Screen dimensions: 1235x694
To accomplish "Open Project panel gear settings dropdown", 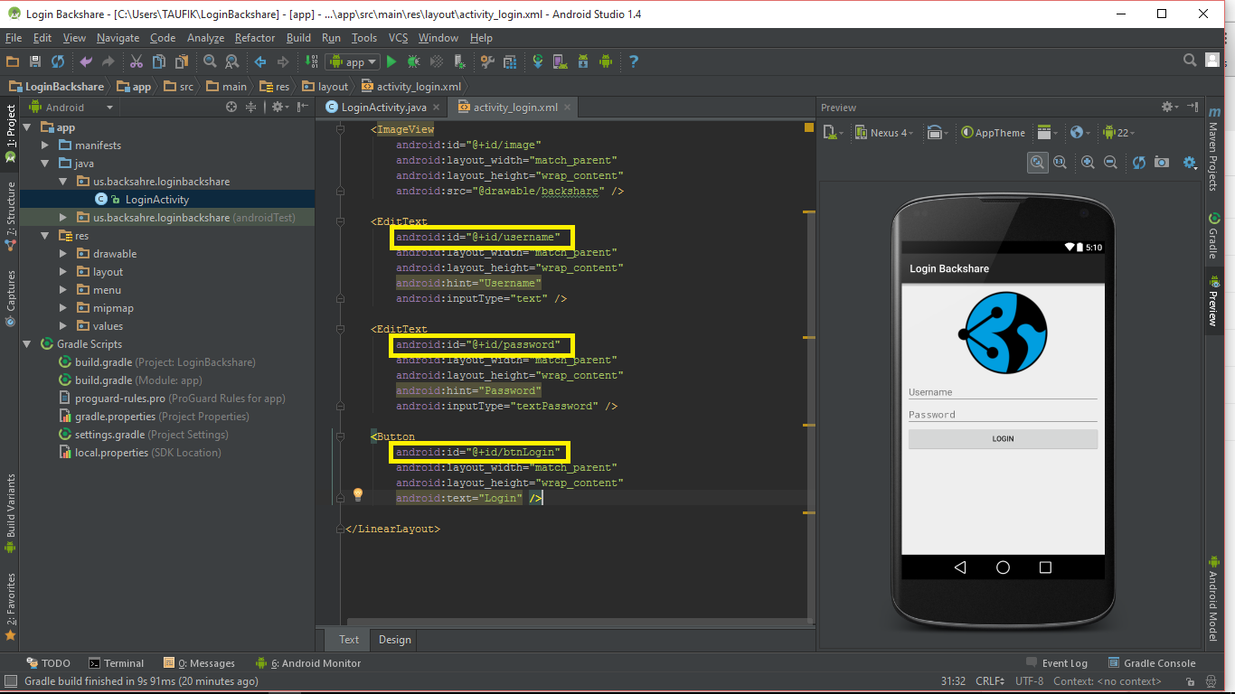I will coord(280,107).
